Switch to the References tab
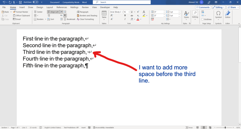 (x=62, y=7)
